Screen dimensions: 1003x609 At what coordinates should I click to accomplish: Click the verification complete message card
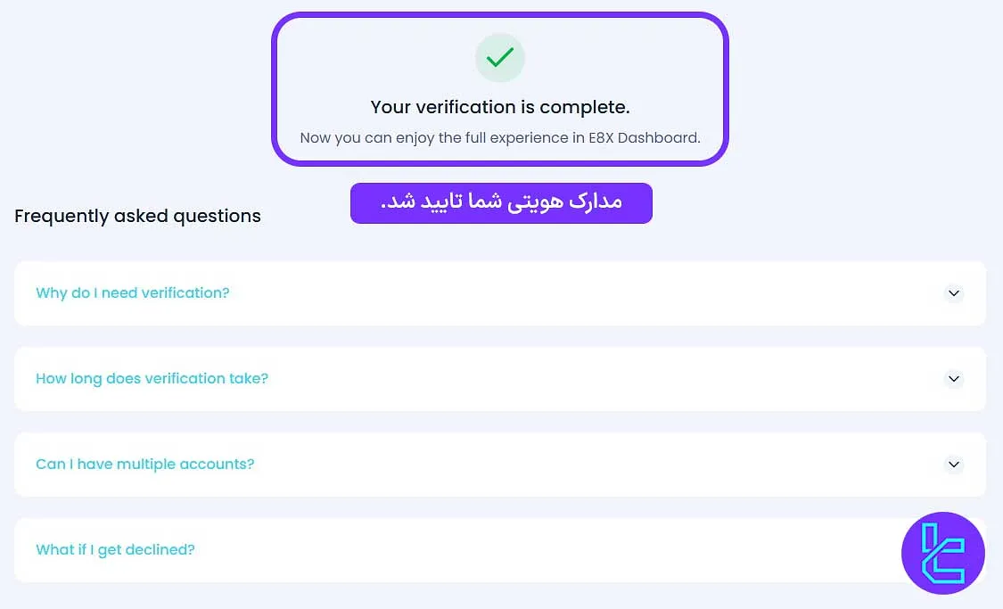tap(499, 87)
